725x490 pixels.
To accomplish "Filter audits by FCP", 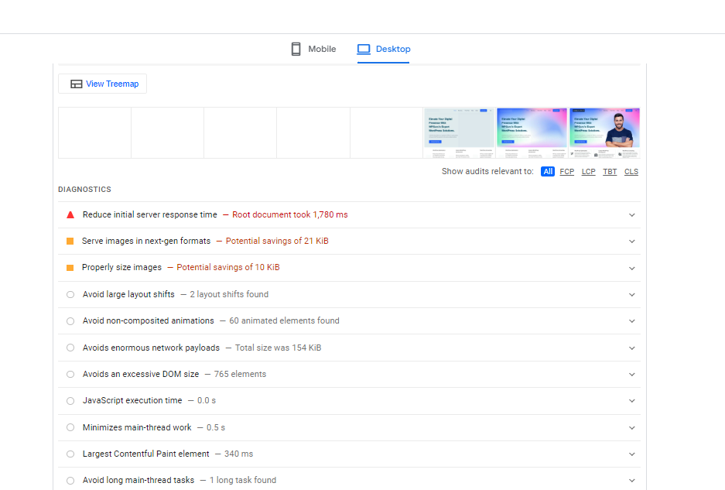I will [567, 172].
